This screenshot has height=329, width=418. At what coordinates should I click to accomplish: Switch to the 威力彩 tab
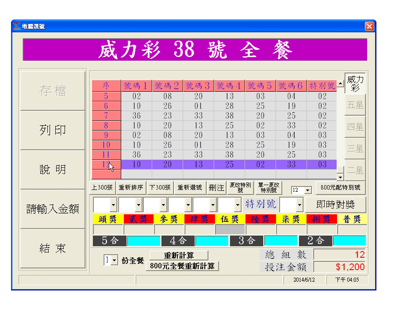pos(355,83)
